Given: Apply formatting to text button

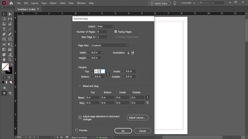Looking at the screenshot, I should tap(9, 77).
